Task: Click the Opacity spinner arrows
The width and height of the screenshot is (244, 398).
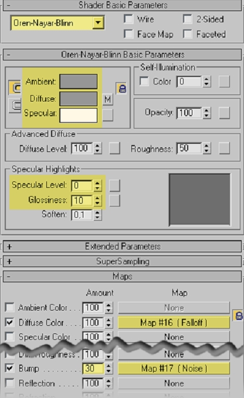Action: 206,113
